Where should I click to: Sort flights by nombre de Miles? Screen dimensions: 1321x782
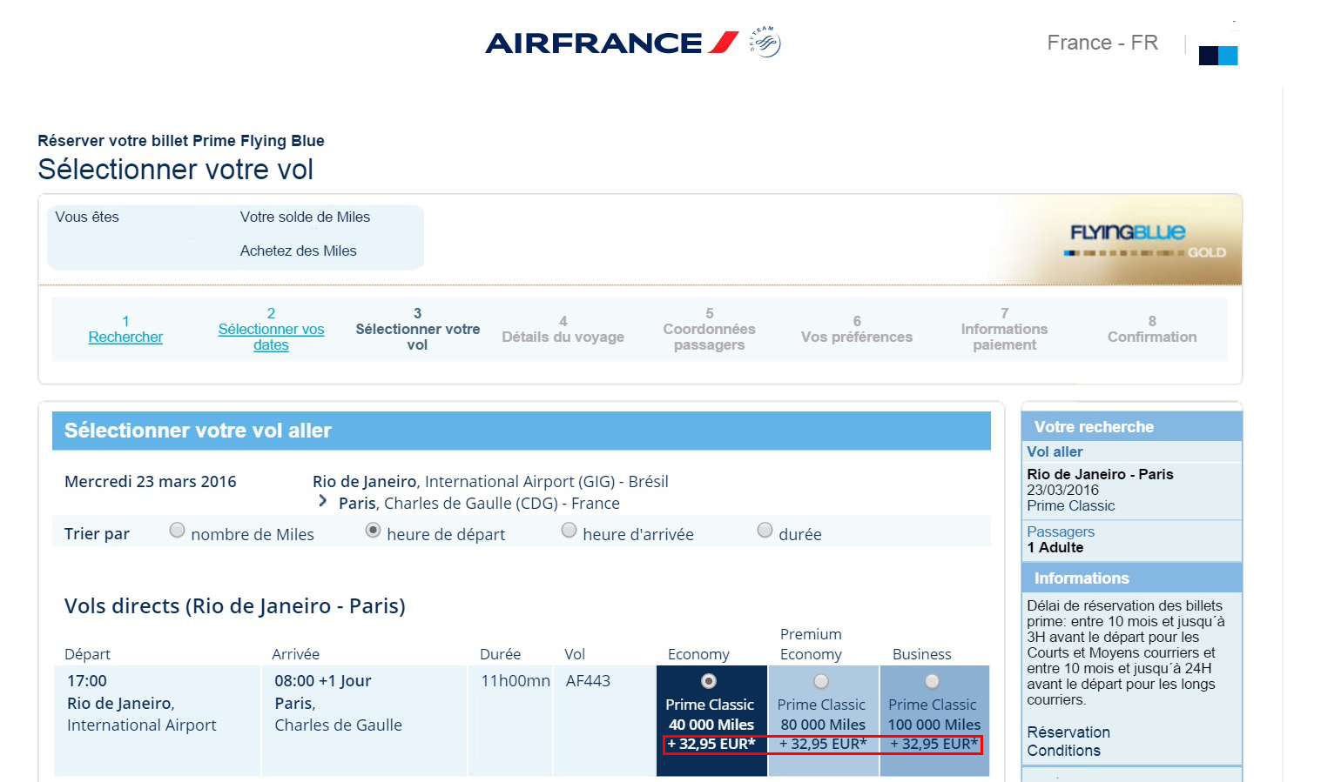177,531
